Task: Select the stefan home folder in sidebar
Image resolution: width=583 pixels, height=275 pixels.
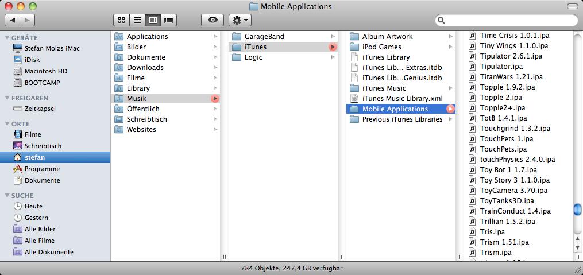Action: click(x=55, y=157)
